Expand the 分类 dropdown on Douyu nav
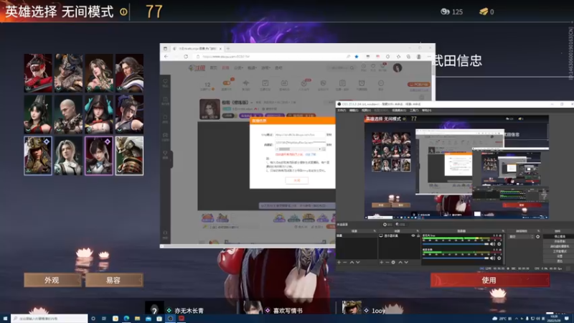The width and height of the screenshot is (574, 323). pyautogui.click(x=238, y=67)
